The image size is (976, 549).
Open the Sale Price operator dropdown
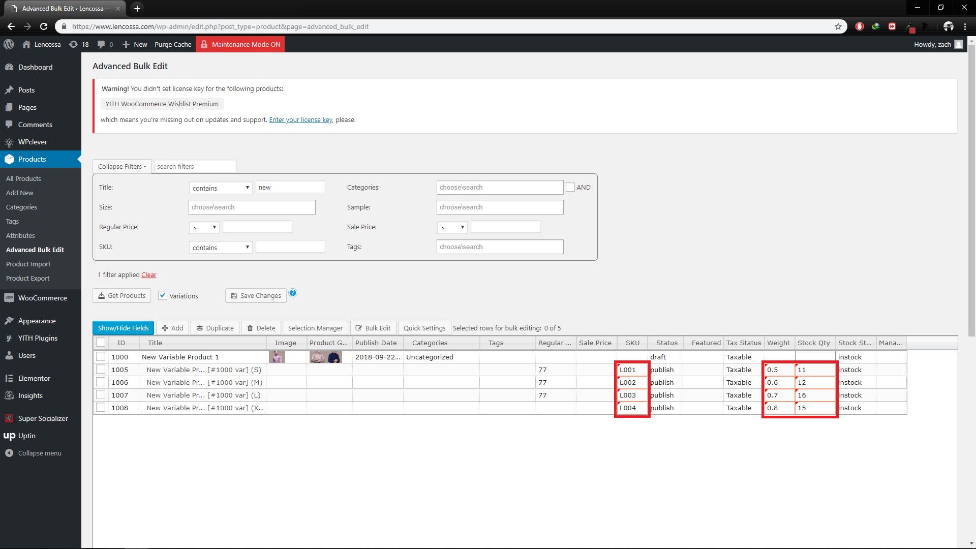coord(452,227)
